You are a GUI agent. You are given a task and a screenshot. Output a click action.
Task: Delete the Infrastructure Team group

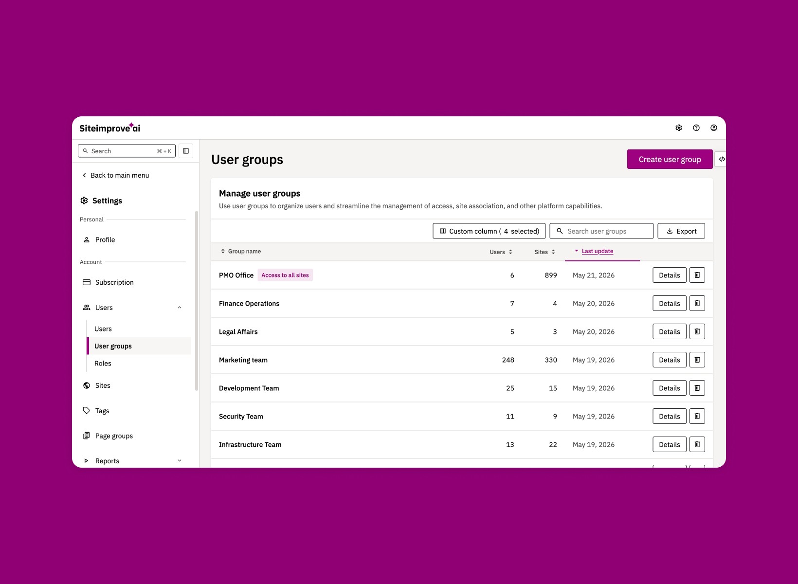pos(697,444)
